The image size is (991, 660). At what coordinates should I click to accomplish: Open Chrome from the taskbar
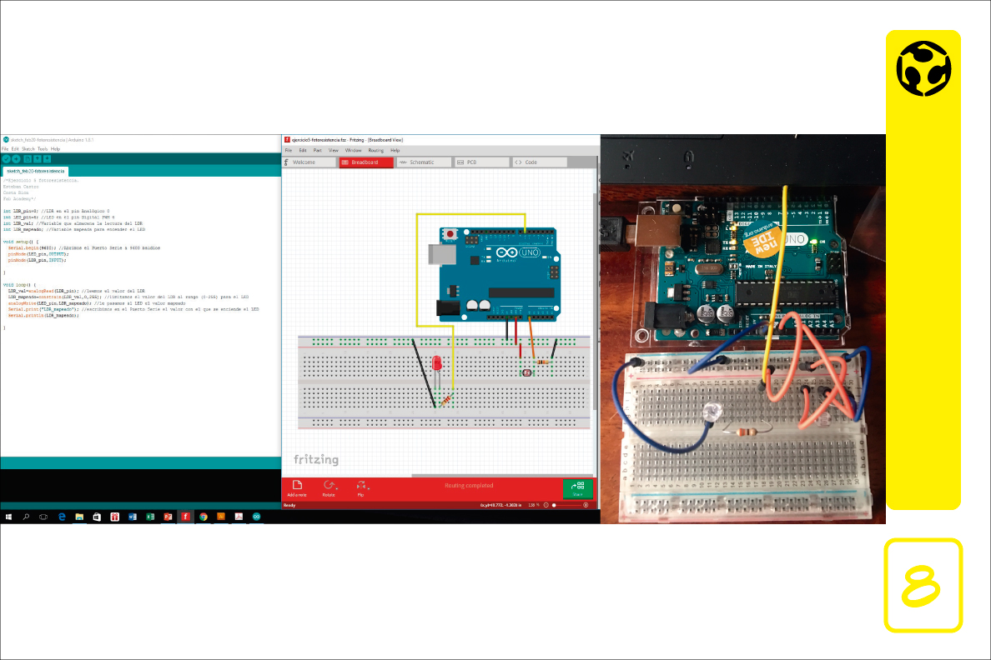[203, 517]
